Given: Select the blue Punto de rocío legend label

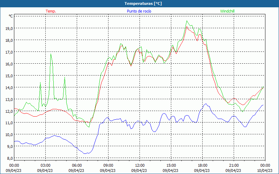Looking at the screenshot, I should pyautogui.click(x=139, y=11).
